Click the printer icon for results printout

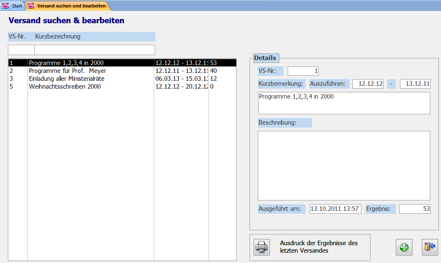(262, 247)
